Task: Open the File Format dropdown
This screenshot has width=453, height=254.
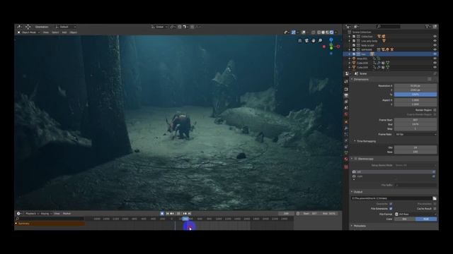Action: [x=415, y=214]
